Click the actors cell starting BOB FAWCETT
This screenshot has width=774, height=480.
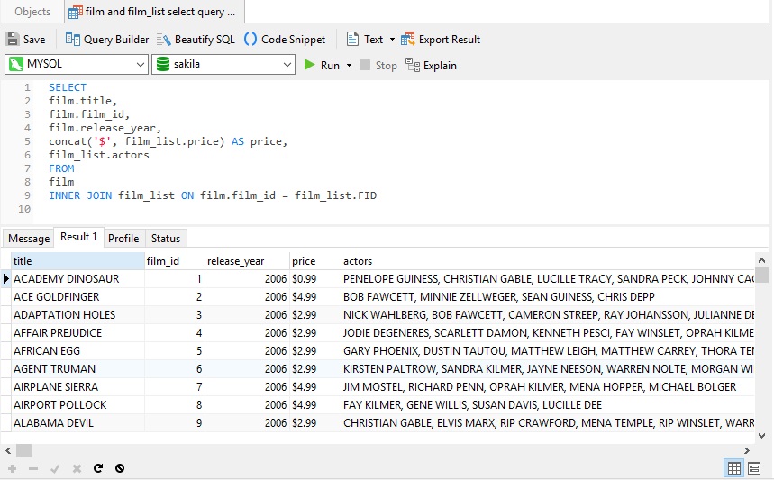click(x=548, y=297)
